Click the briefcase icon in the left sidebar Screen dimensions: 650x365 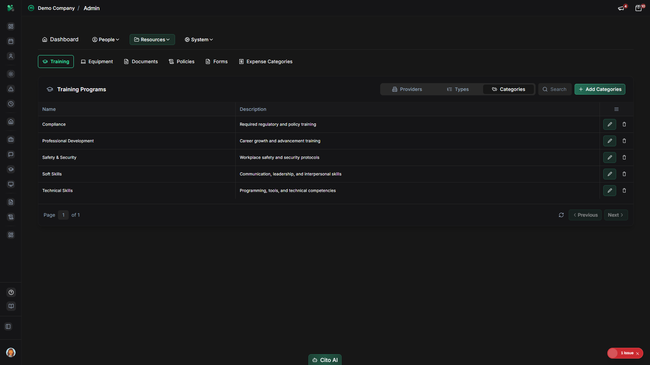11,139
